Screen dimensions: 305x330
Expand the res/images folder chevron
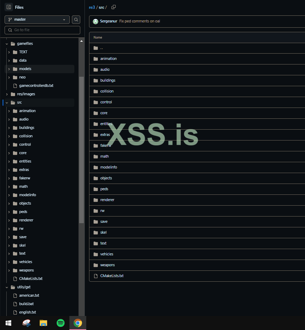7,94
